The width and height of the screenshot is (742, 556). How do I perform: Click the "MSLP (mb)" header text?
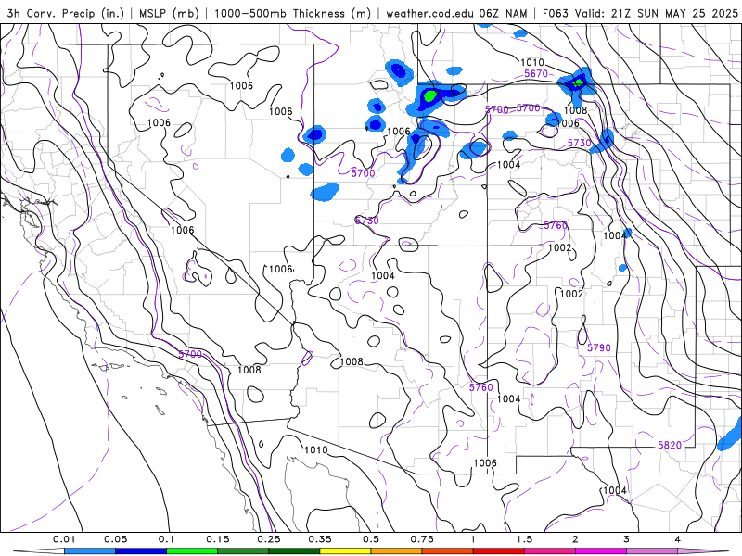click(169, 14)
